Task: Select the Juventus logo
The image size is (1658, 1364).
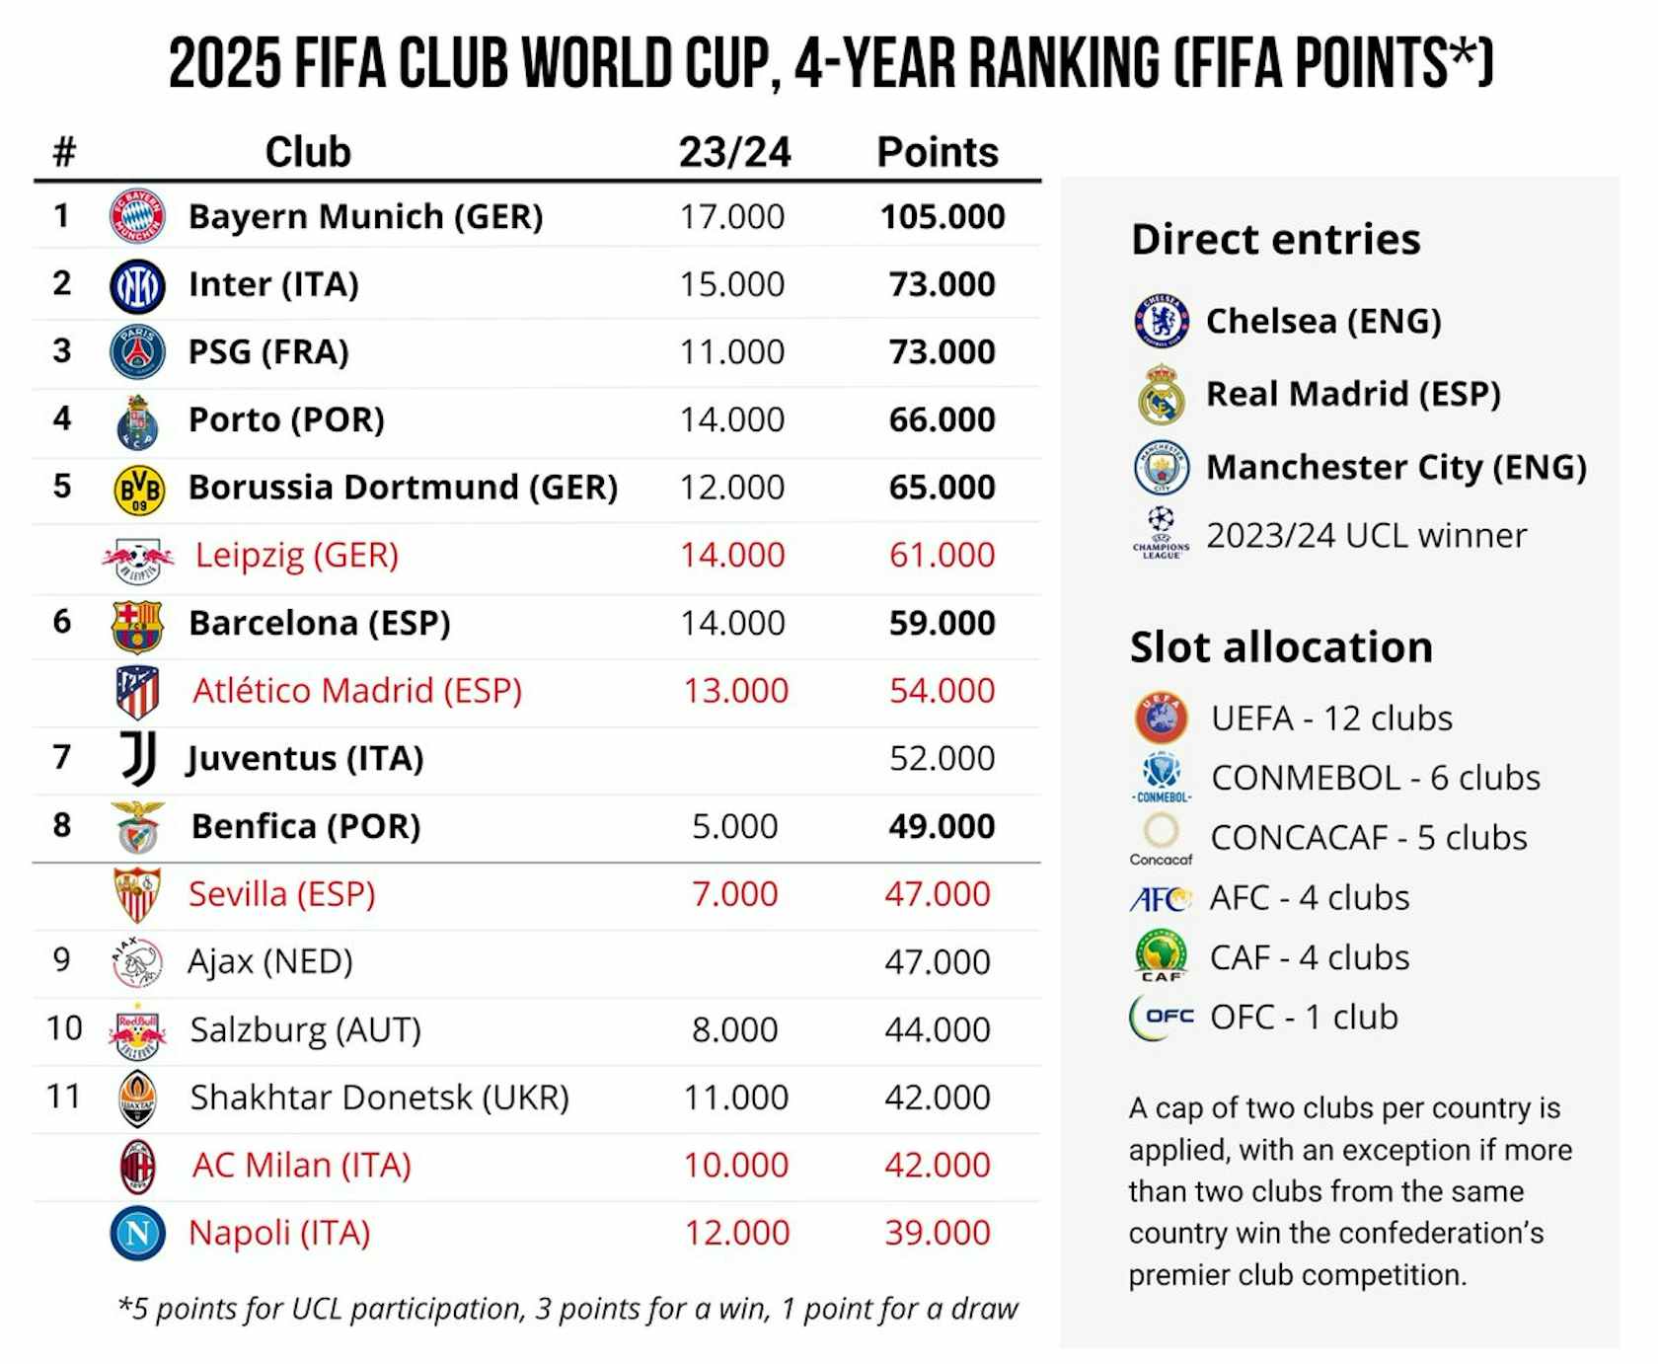Action: (138, 758)
